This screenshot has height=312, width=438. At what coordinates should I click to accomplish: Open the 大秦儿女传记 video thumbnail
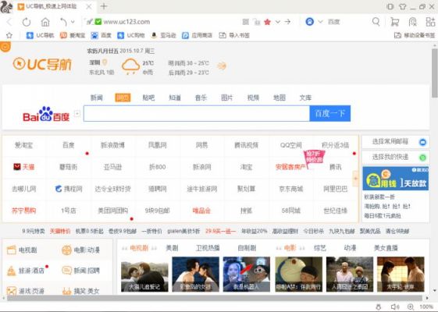coord(144,275)
